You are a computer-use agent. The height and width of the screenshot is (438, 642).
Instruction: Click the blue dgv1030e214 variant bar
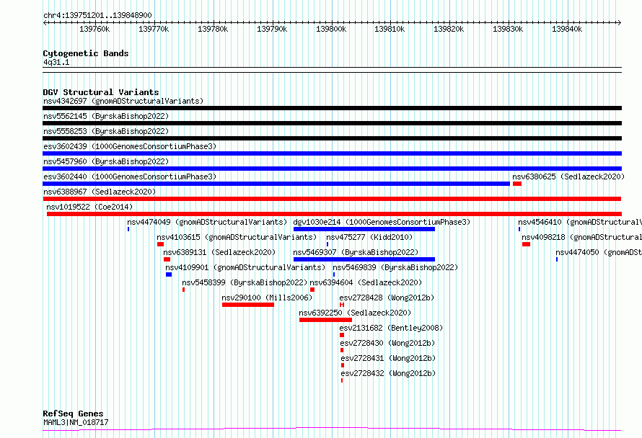coord(364,229)
